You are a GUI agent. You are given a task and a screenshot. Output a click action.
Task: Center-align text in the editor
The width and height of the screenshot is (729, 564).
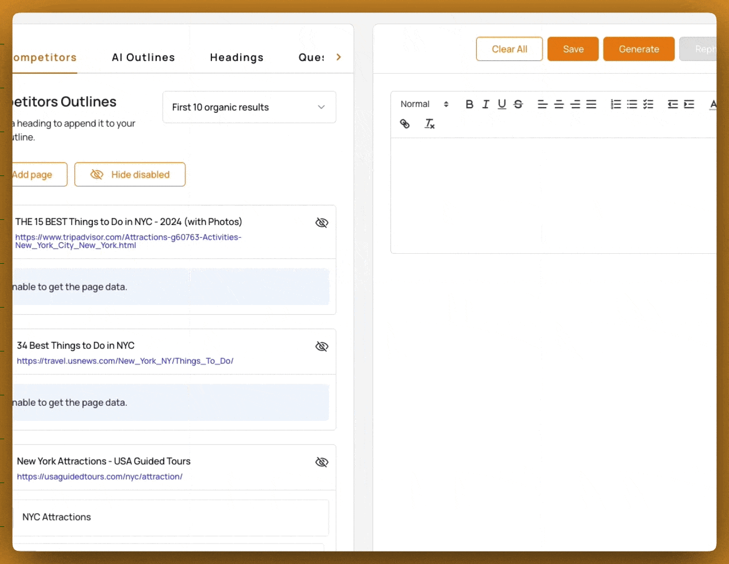click(x=559, y=104)
